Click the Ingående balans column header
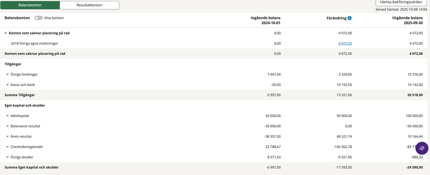 (x=266, y=21)
